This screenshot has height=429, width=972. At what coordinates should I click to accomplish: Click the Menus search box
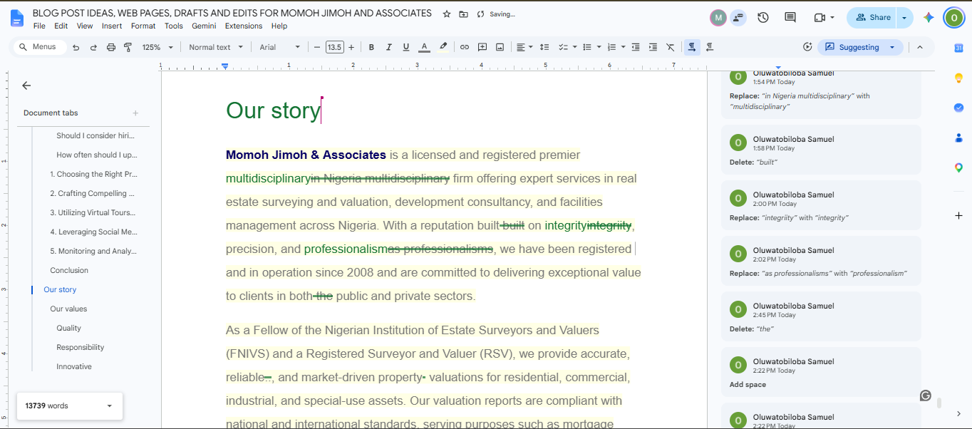coord(39,47)
